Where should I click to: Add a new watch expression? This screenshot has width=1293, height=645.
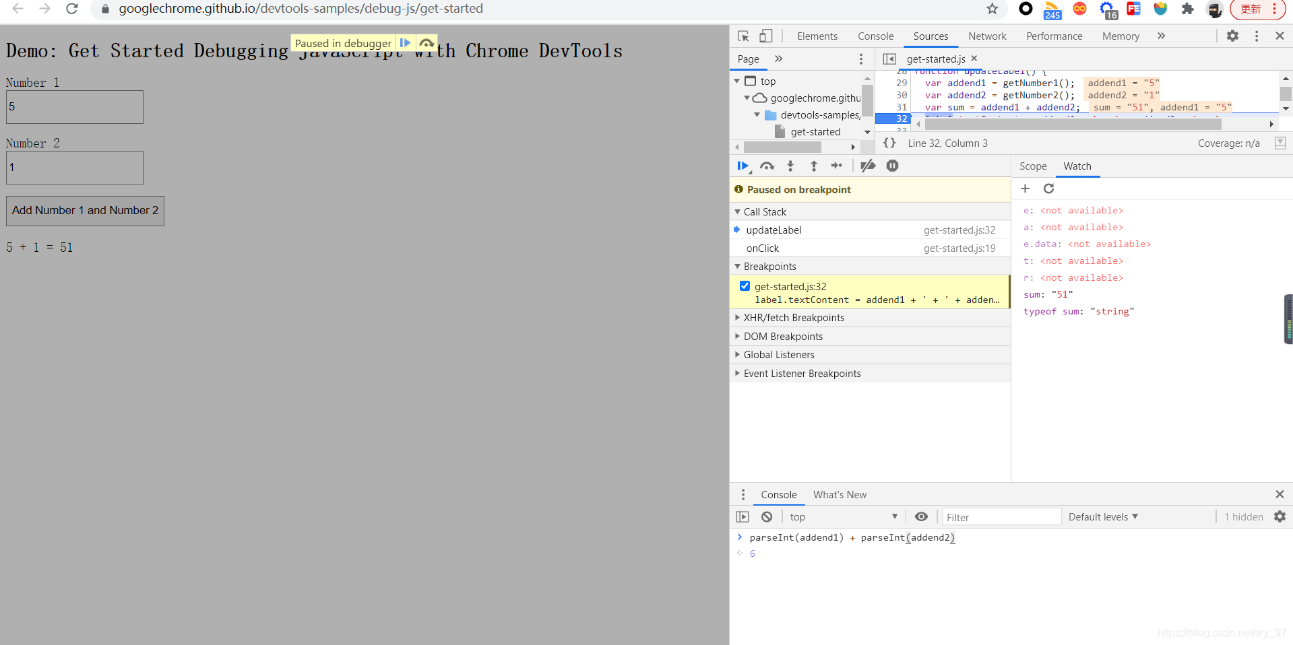point(1026,189)
